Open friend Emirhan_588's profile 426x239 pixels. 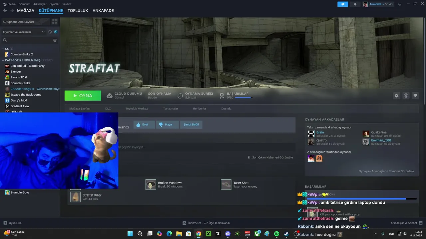(x=381, y=140)
